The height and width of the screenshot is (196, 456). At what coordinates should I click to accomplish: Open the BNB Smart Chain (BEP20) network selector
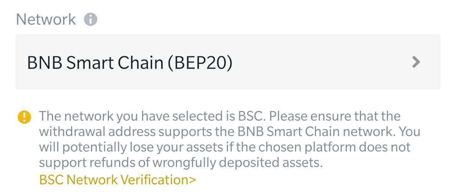pos(228,62)
